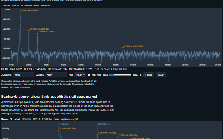
Task: Click peak marker 1 triangle at 998.1 Hz
Action: click(20, 11)
